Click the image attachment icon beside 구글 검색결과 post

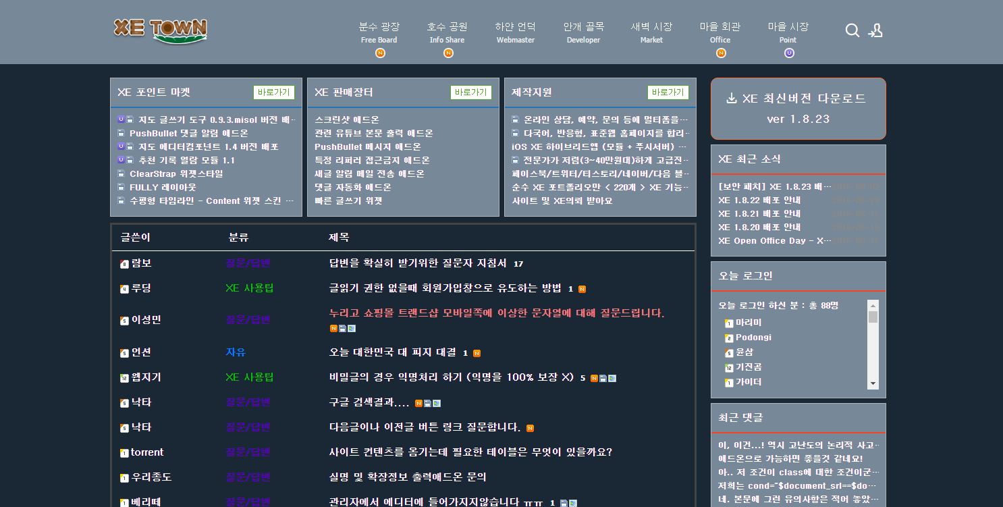coord(437,402)
